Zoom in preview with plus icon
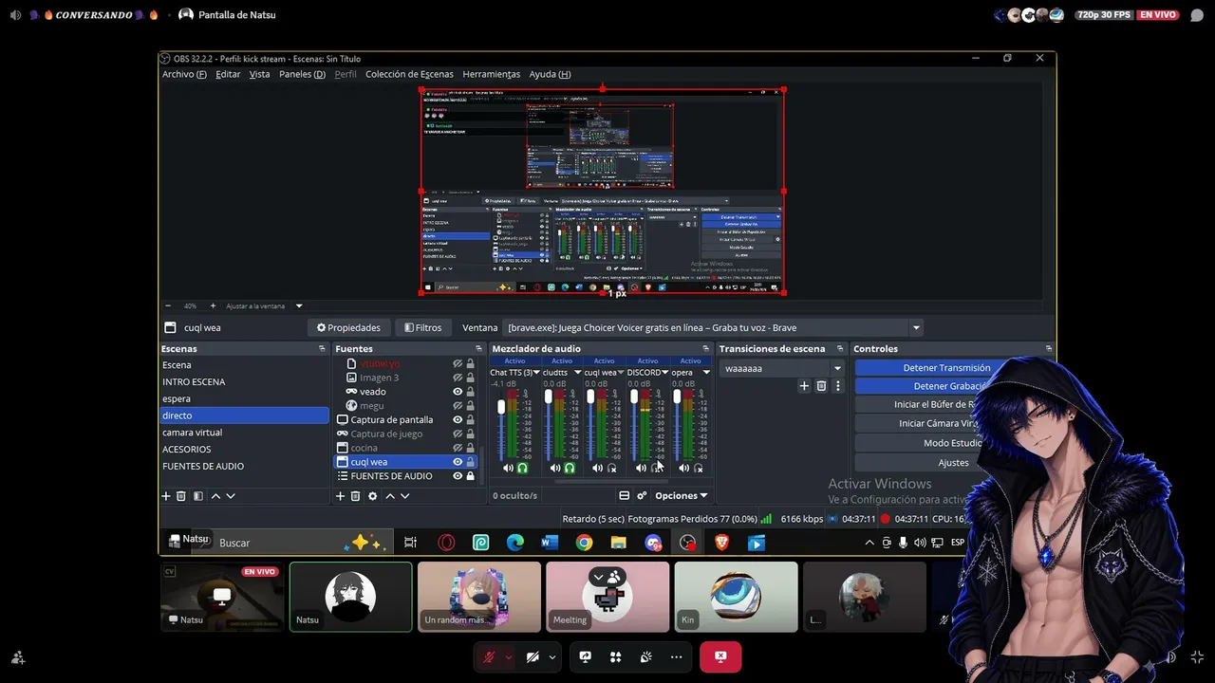 tap(213, 305)
